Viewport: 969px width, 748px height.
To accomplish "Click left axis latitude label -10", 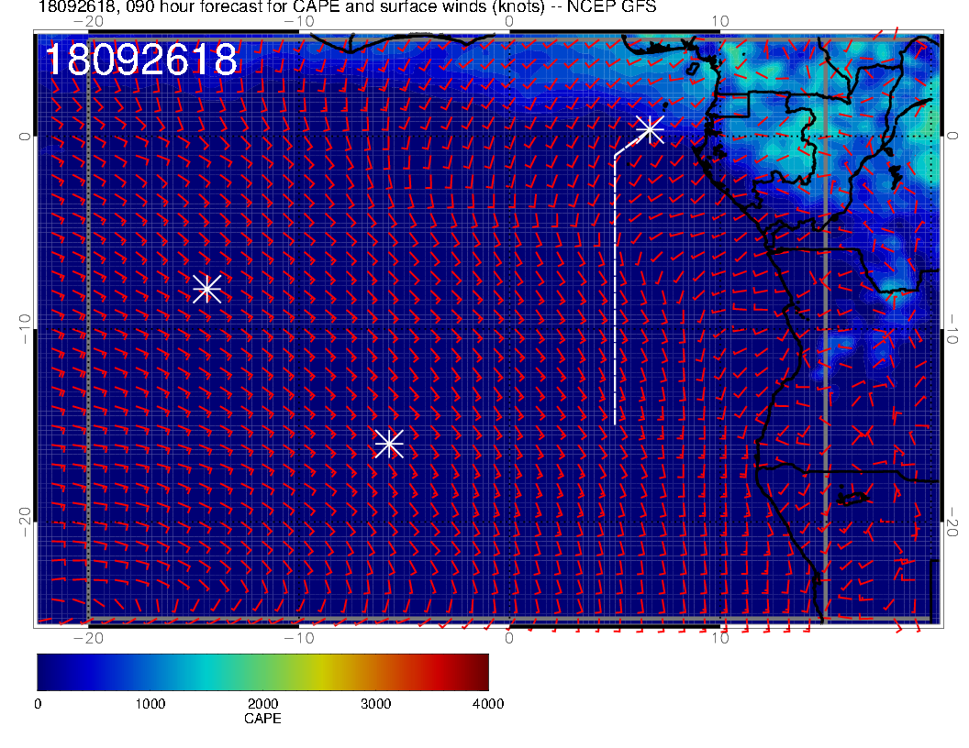I will (x=24, y=329).
